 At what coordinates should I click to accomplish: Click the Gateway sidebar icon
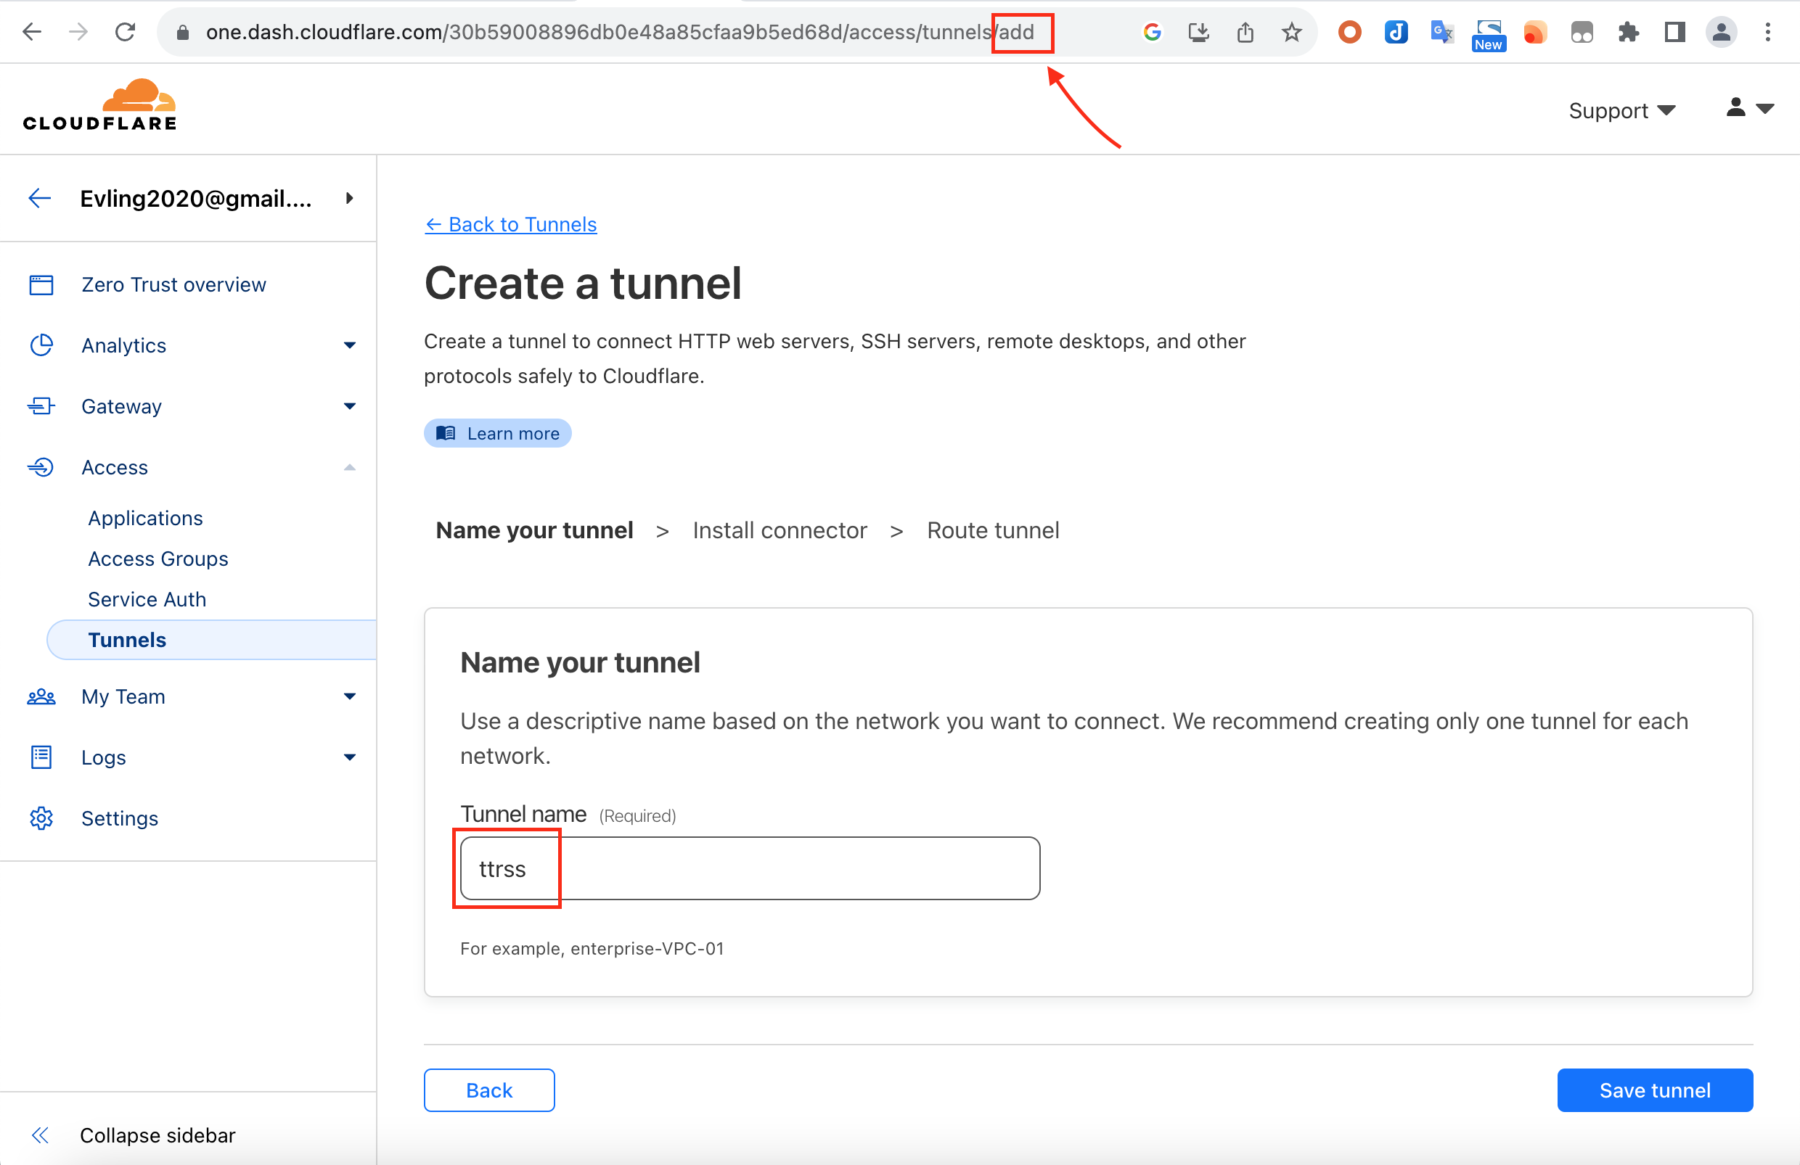pyautogui.click(x=41, y=406)
